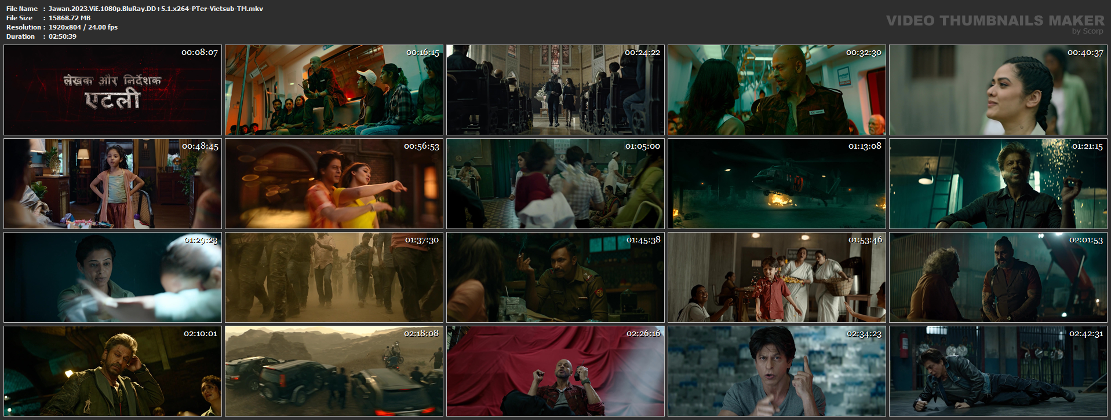Viewport: 1111px width, 420px height.
Task: Pick the thumbnail at timestamp 01:29:23
Action: pos(113,278)
